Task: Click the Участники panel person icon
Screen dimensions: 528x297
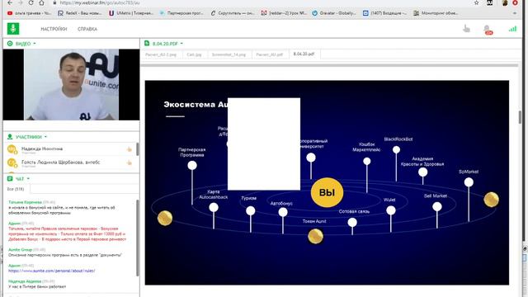Action: click(10, 137)
